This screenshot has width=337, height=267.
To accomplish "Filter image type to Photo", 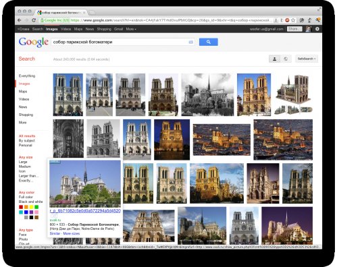I will [23, 239].
